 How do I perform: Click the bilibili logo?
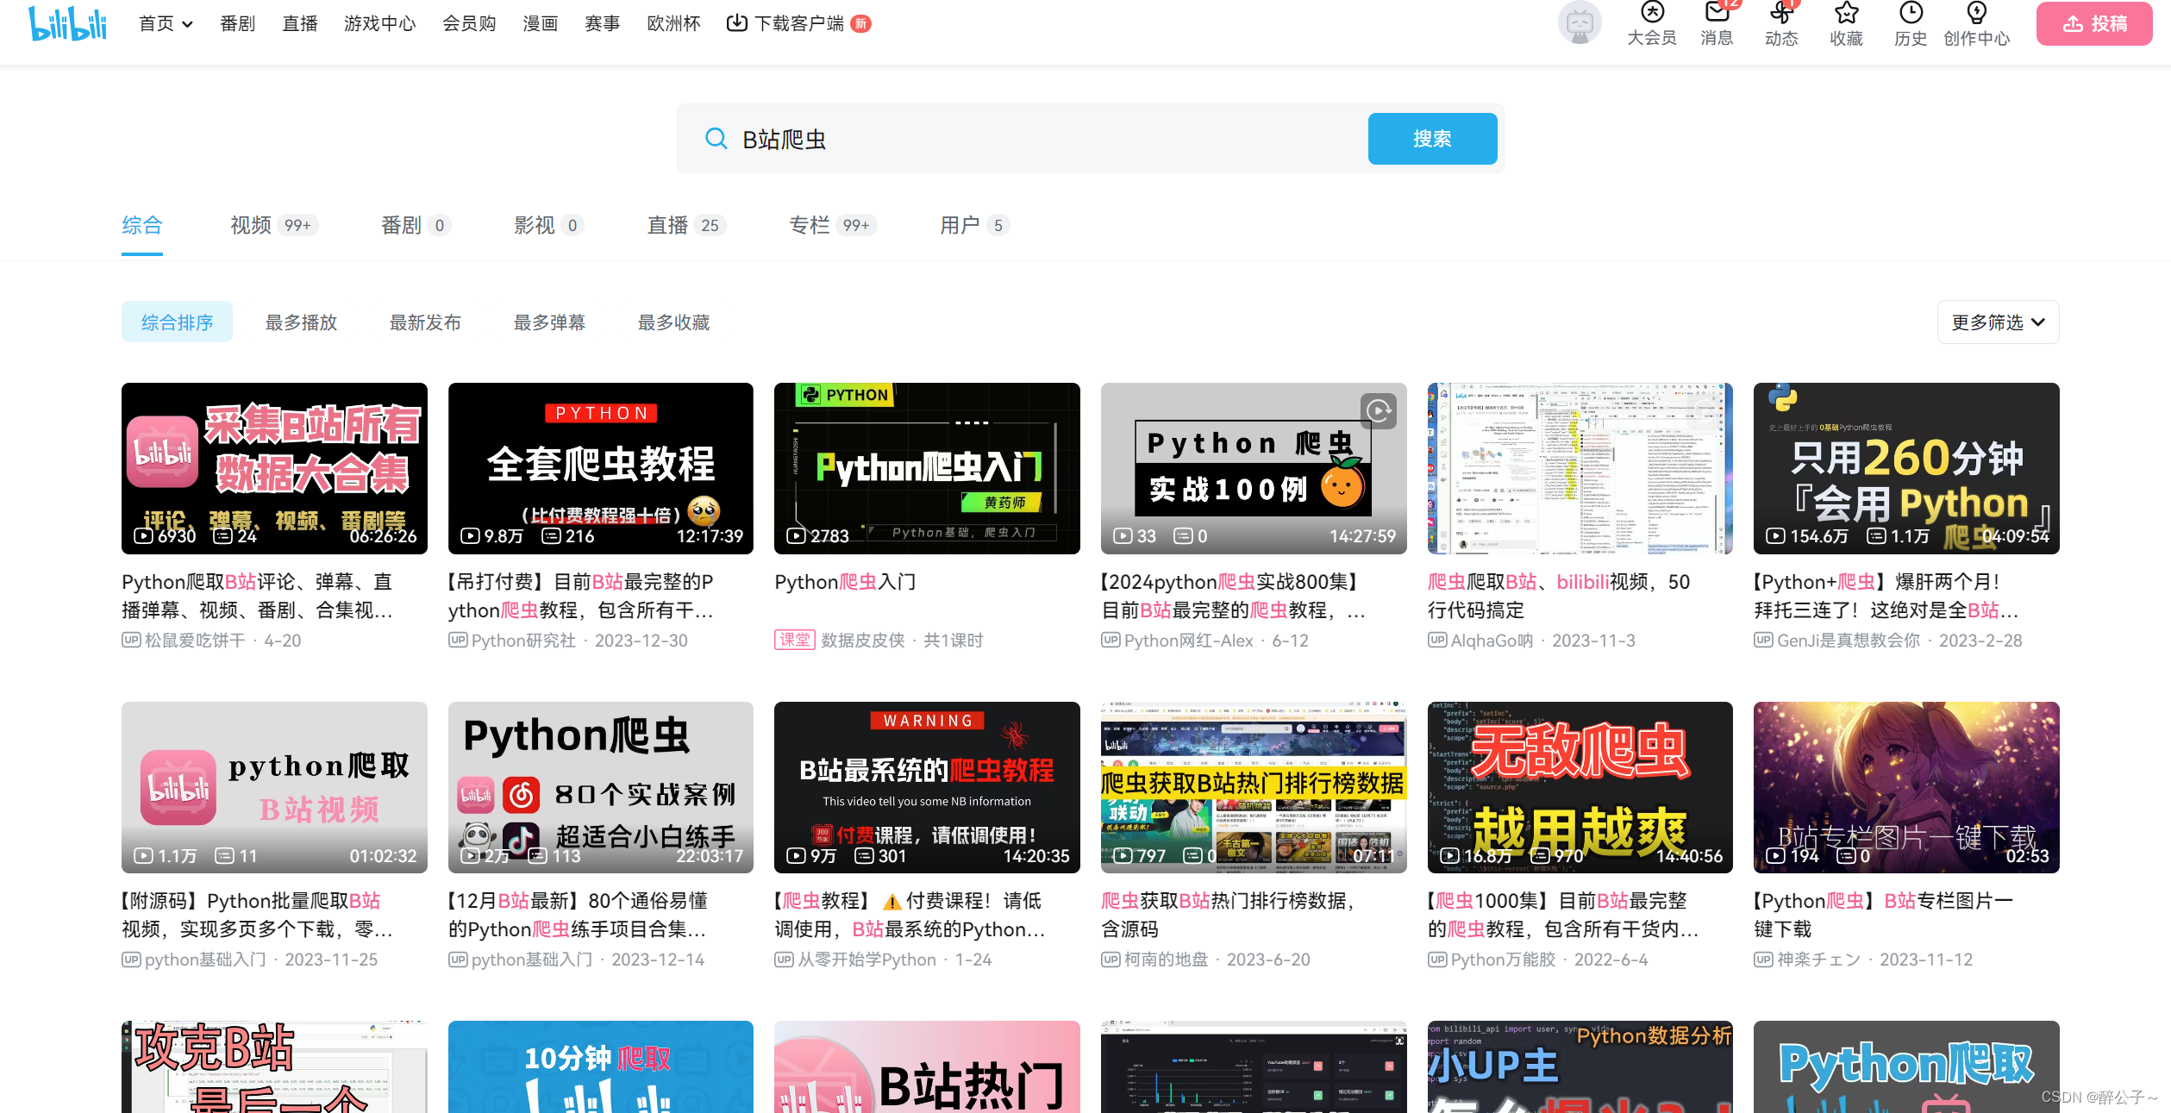click(67, 23)
